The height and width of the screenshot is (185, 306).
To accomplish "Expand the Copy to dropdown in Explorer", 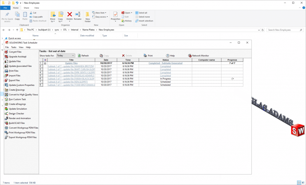I will [60, 20].
